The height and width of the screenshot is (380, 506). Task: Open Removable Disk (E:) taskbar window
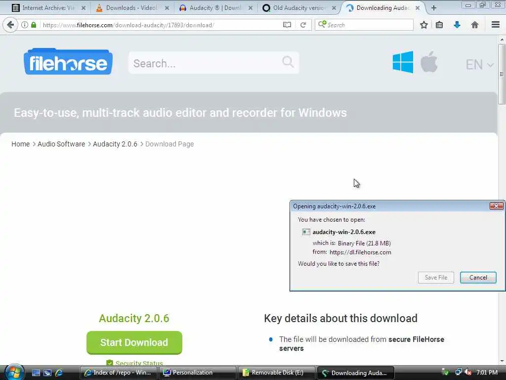click(x=276, y=373)
